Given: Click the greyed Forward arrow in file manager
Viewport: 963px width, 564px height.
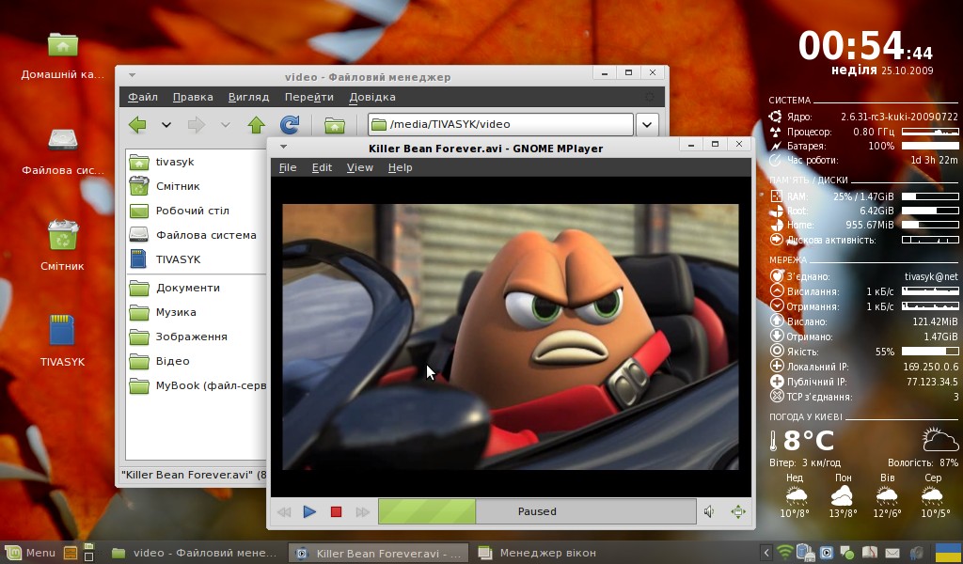Looking at the screenshot, I should tap(196, 125).
